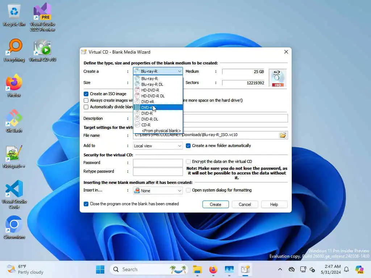Select Blu-ray-R DL from the list
Screen dimensions: 371x278
tap(158, 84)
